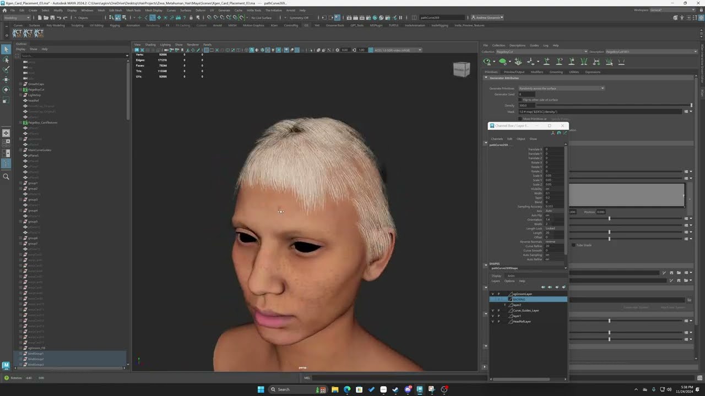
Task: Click the search magnifier icon in the left toolbox
Action: [6, 177]
